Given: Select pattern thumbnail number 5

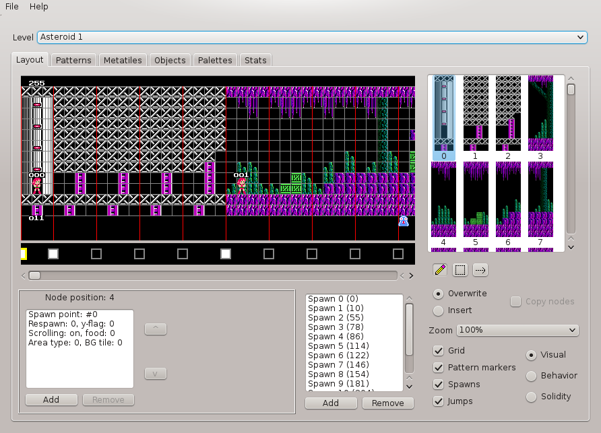Looking at the screenshot, I should click(x=476, y=199).
